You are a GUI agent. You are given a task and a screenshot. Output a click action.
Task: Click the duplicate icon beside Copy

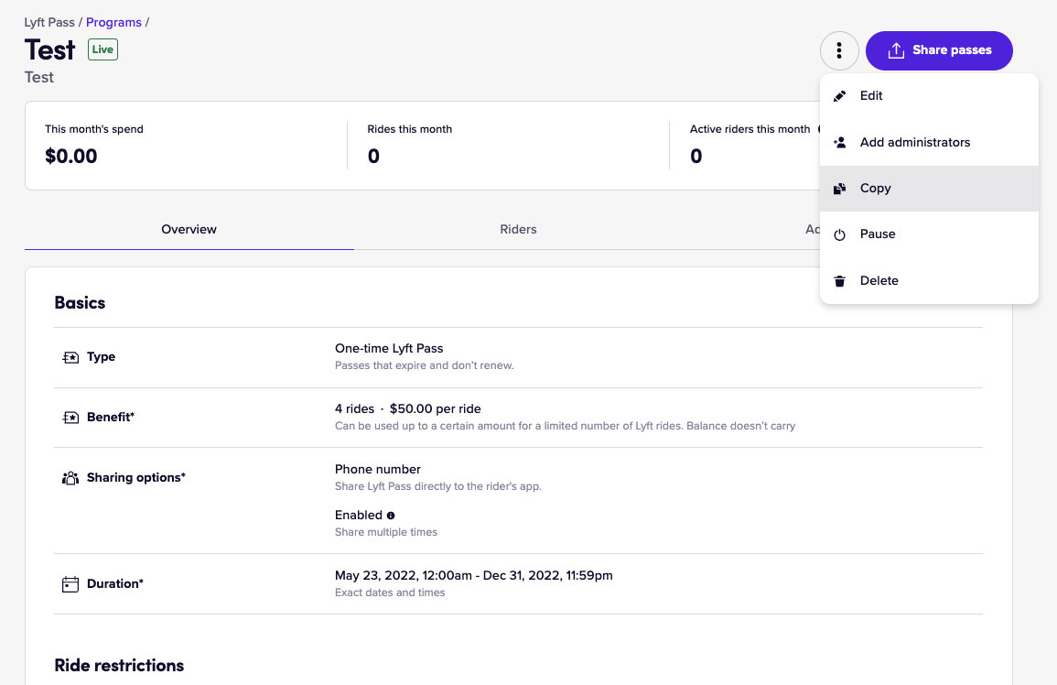[839, 189]
